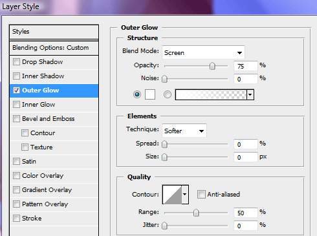Screen dimensions: 317x236
Task: Click the Range value field showing 50
Action: click(x=246, y=213)
